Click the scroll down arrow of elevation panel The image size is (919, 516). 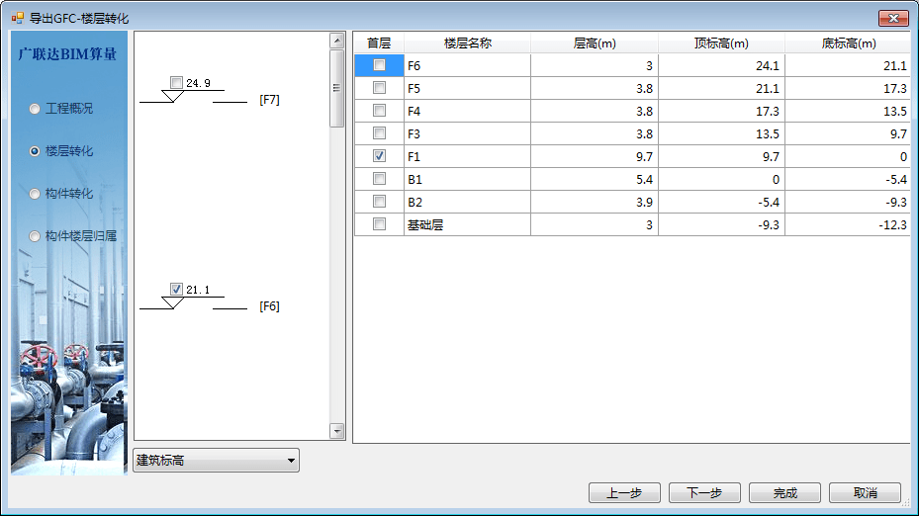[x=336, y=431]
